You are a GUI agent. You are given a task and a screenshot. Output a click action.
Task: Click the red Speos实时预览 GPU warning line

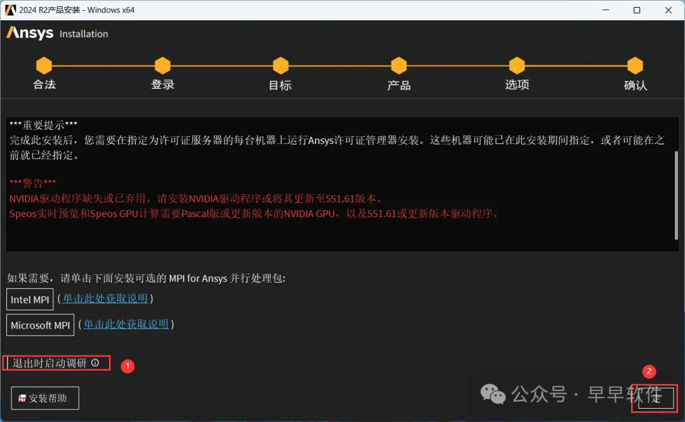255,213
